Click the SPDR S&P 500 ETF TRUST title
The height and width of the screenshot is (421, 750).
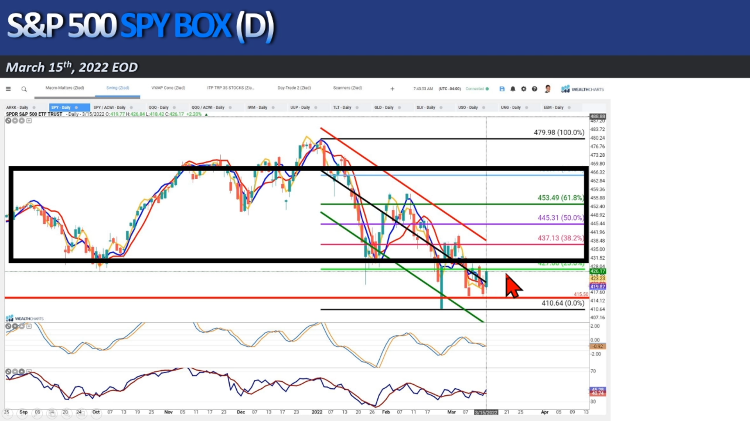tap(34, 114)
